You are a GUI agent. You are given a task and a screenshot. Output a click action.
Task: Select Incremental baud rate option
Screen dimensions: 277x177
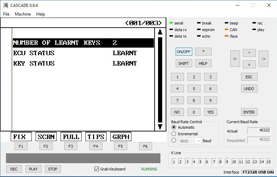pos(174,134)
